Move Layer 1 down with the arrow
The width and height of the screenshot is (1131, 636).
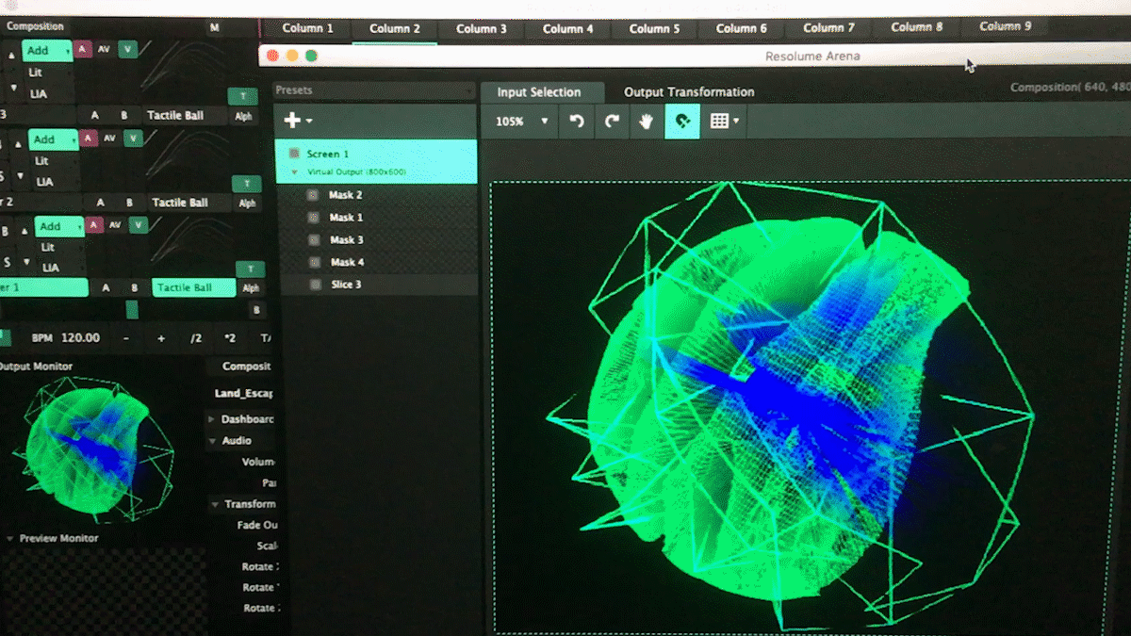(27, 262)
